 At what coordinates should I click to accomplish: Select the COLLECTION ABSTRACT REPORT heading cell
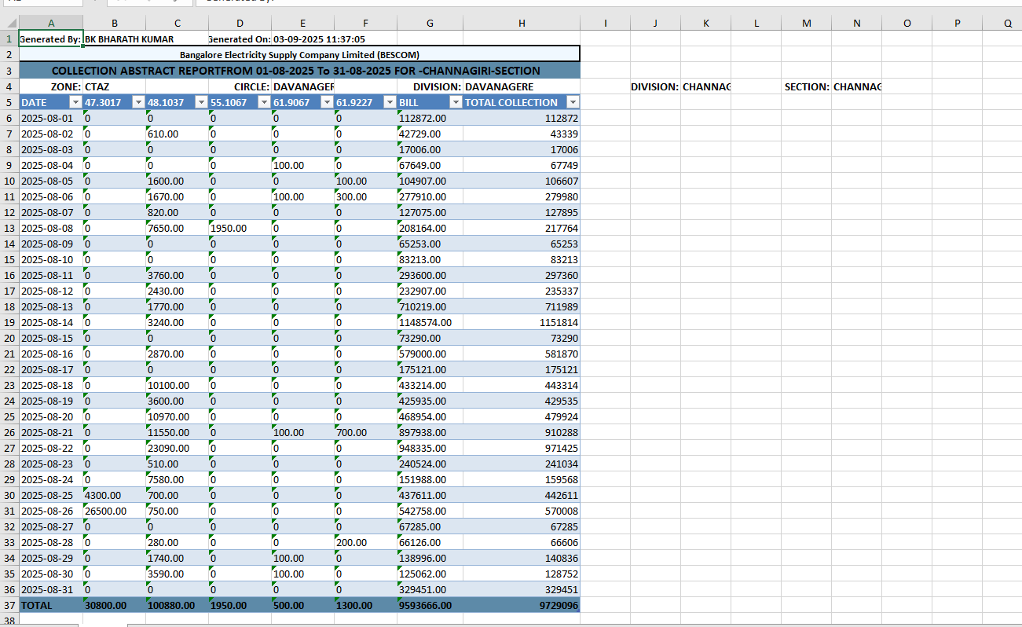point(299,71)
